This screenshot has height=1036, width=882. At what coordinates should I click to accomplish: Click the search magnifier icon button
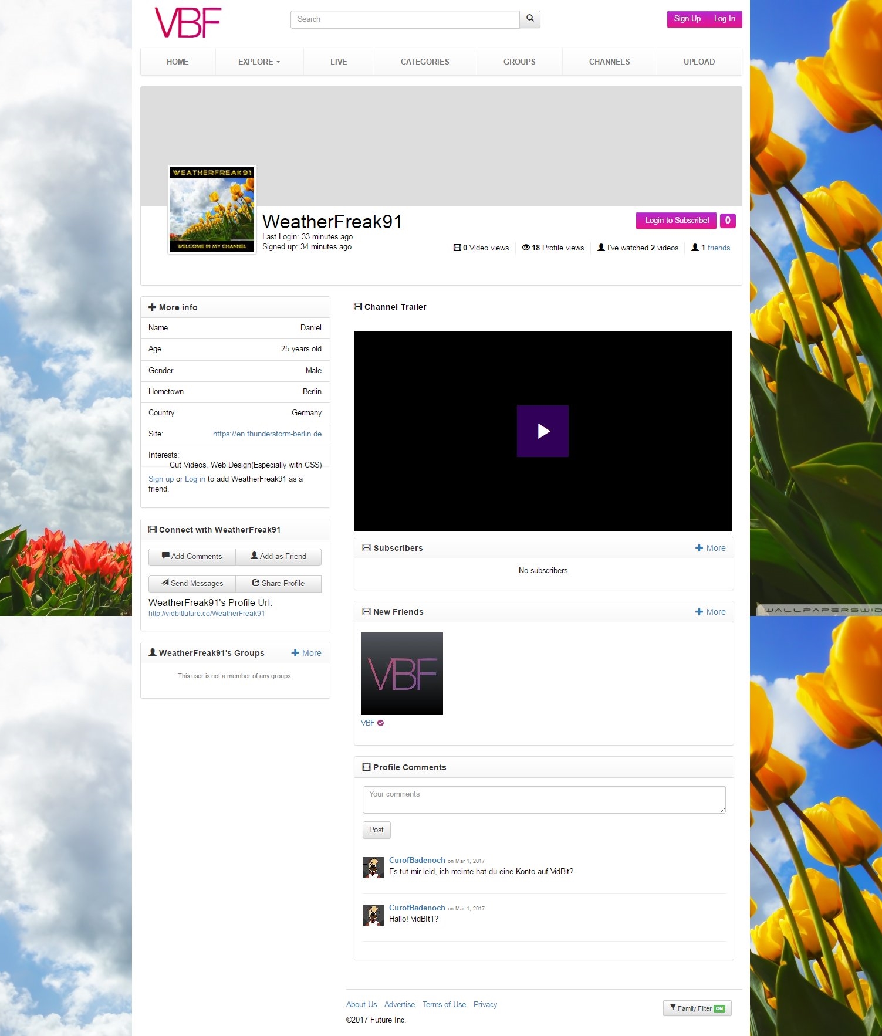coord(530,19)
